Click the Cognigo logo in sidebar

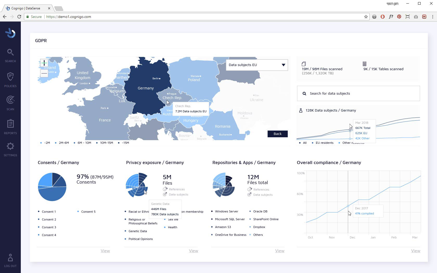click(x=10, y=33)
